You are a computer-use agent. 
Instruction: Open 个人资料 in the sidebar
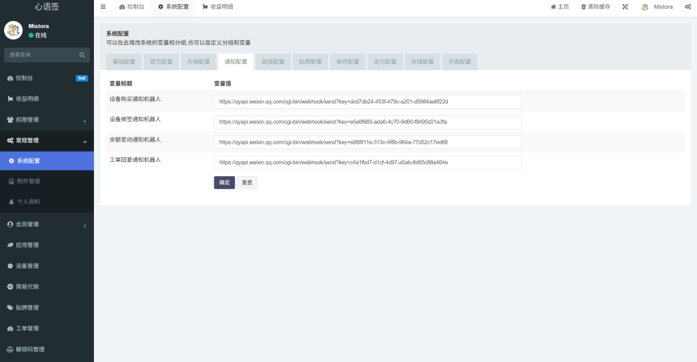47,201
